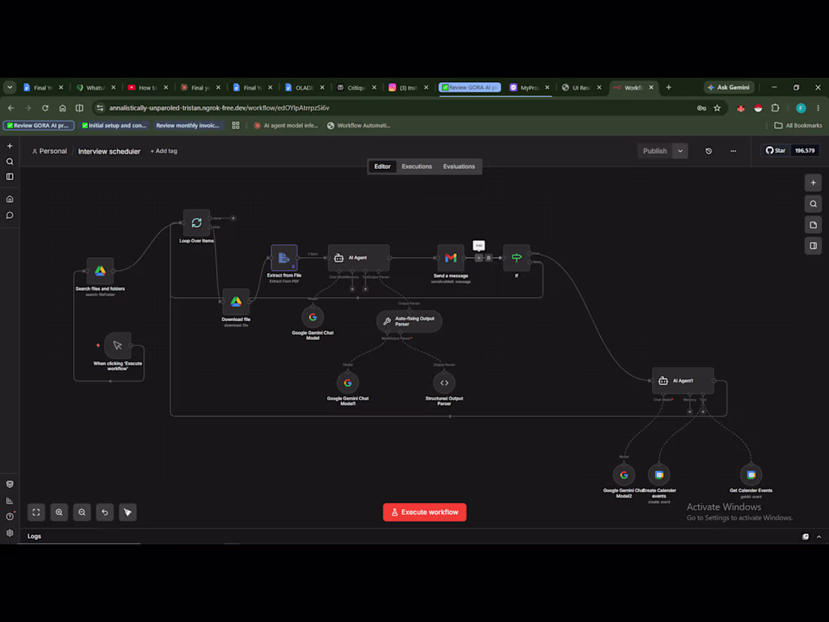The width and height of the screenshot is (829, 622).
Task: Open the Loop Over Items node
Action: coord(196,222)
